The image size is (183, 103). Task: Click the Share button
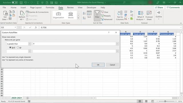(x=159, y=7)
